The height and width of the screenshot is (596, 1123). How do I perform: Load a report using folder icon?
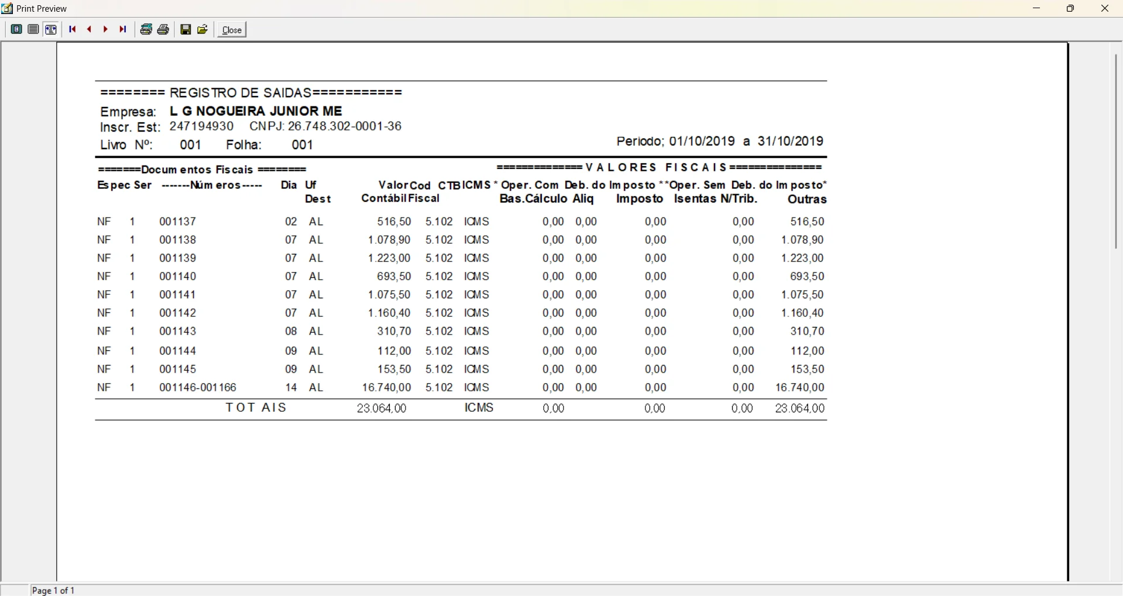[203, 30]
